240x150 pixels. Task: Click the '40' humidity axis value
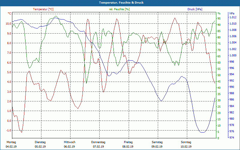point(219,88)
